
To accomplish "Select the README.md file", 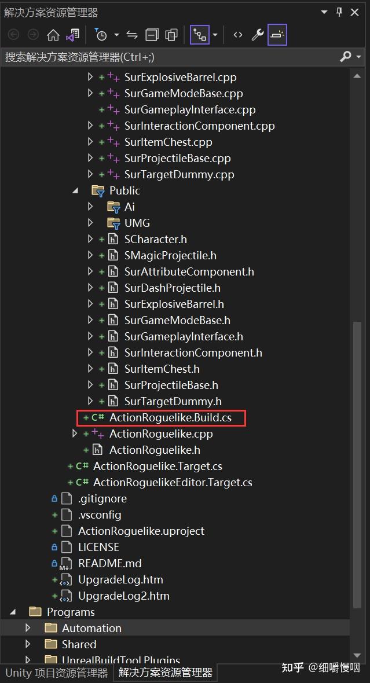I will (x=109, y=563).
